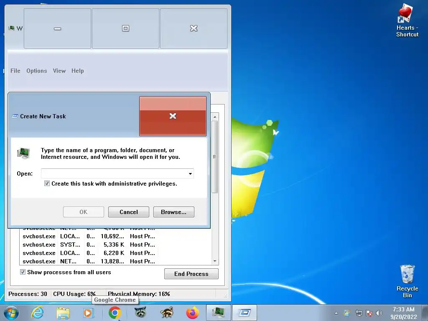Open Hearts shortcut on desktop
Viewport: 428px width, 321px height.
click(x=407, y=20)
